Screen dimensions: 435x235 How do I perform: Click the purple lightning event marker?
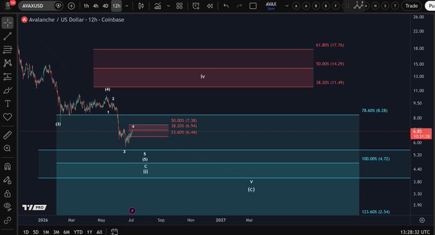132,211
